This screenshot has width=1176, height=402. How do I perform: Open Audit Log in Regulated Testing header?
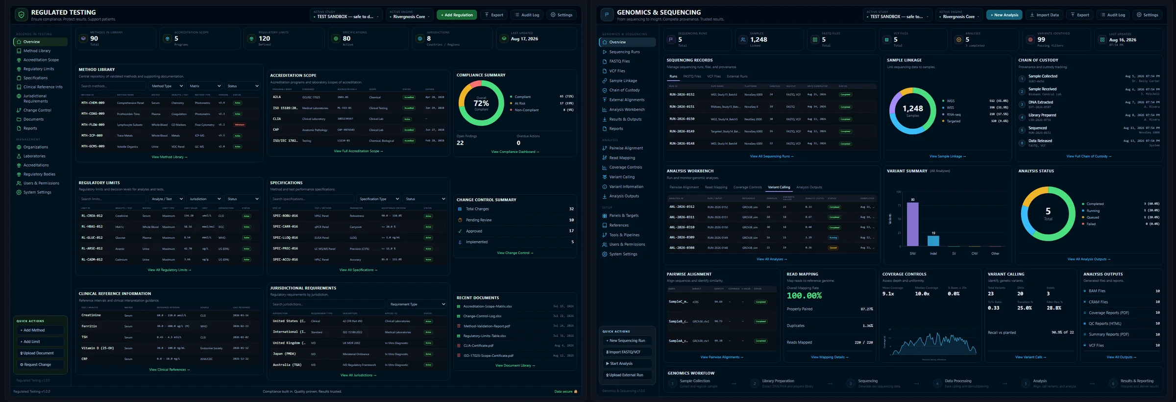click(x=527, y=15)
